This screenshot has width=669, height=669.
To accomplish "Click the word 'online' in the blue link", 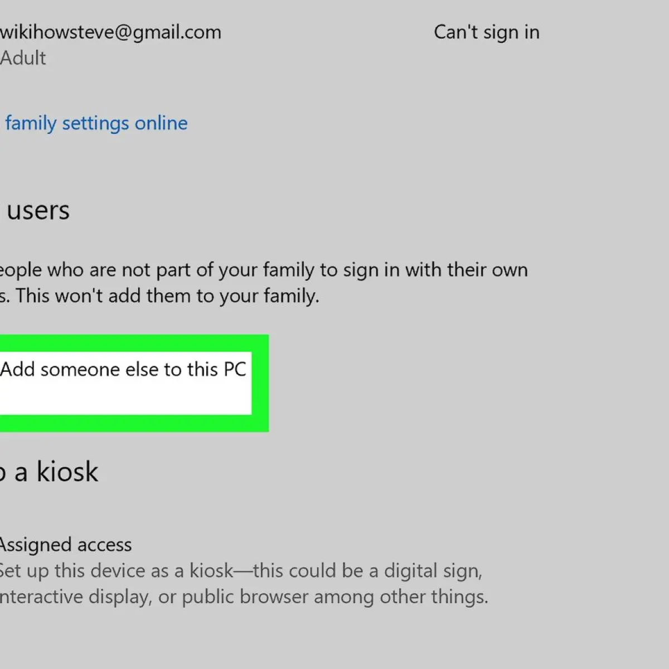I will [161, 123].
